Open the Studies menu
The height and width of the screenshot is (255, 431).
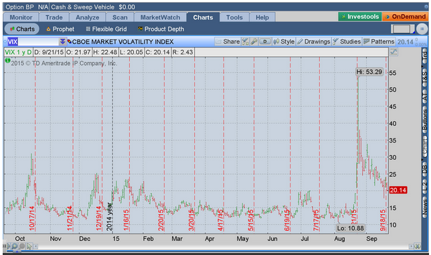(x=347, y=41)
